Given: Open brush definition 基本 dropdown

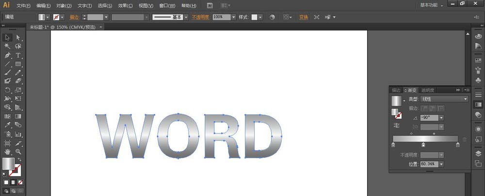Looking at the screenshot, I should pos(186,17).
